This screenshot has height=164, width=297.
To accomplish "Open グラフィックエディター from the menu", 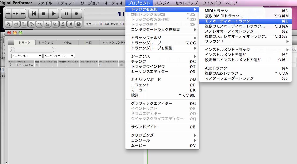I will 162,104.
